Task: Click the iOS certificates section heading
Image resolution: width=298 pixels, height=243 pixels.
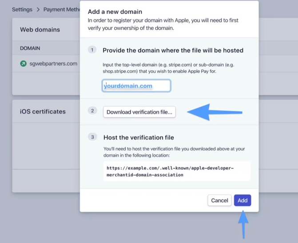Action: (43, 112)
